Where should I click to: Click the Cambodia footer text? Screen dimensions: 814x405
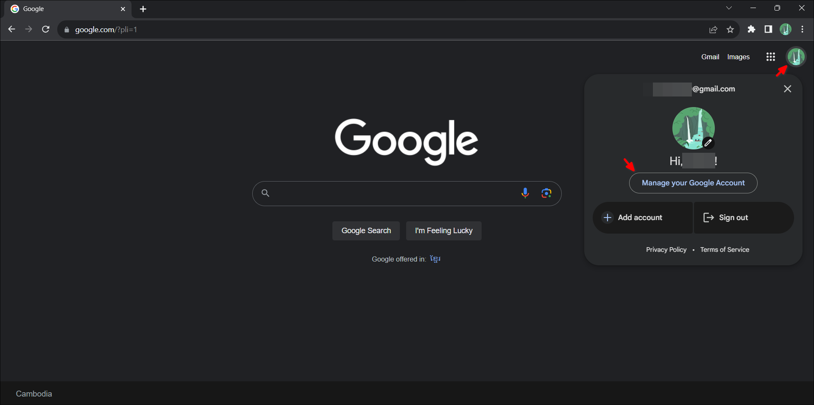(34, 394)
